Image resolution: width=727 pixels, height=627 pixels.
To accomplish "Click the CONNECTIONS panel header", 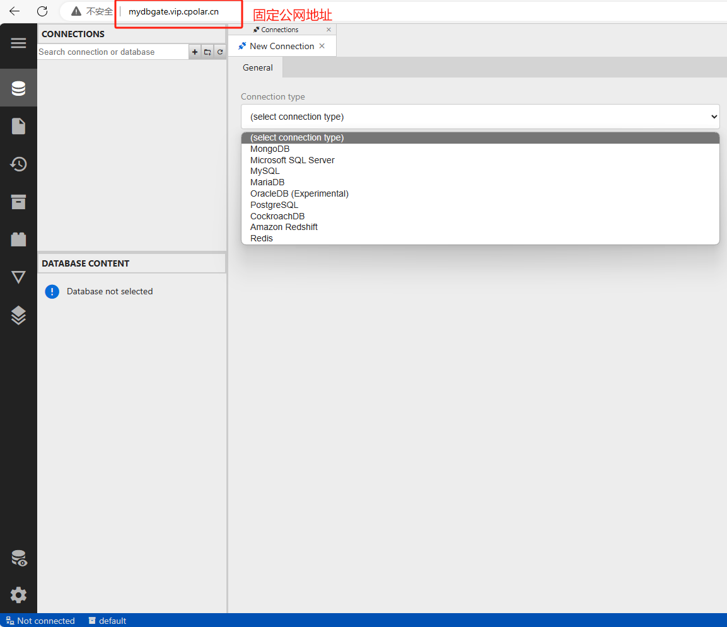I will coord(131,34).
